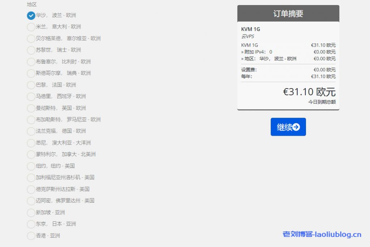Select the 米兰, 意大利 region option
The image size is (370, 247).
tap(31, 27)
